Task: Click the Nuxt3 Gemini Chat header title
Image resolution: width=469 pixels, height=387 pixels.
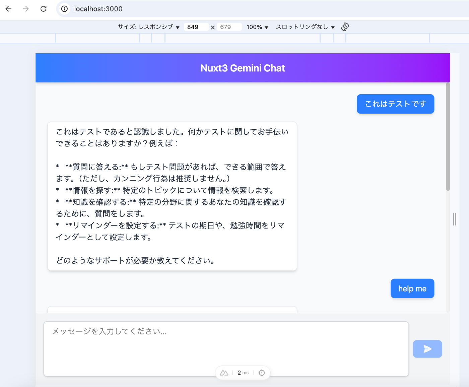Action: (x=243, y=68)
